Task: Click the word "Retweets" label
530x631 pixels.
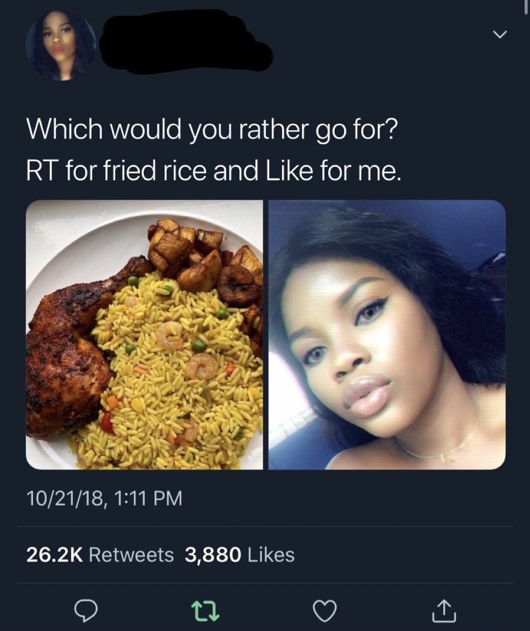Action: pyautogui.click(x=131, y=555)
